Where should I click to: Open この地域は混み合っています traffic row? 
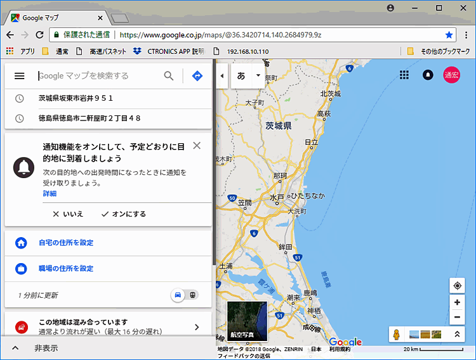(x=109, y=325)
